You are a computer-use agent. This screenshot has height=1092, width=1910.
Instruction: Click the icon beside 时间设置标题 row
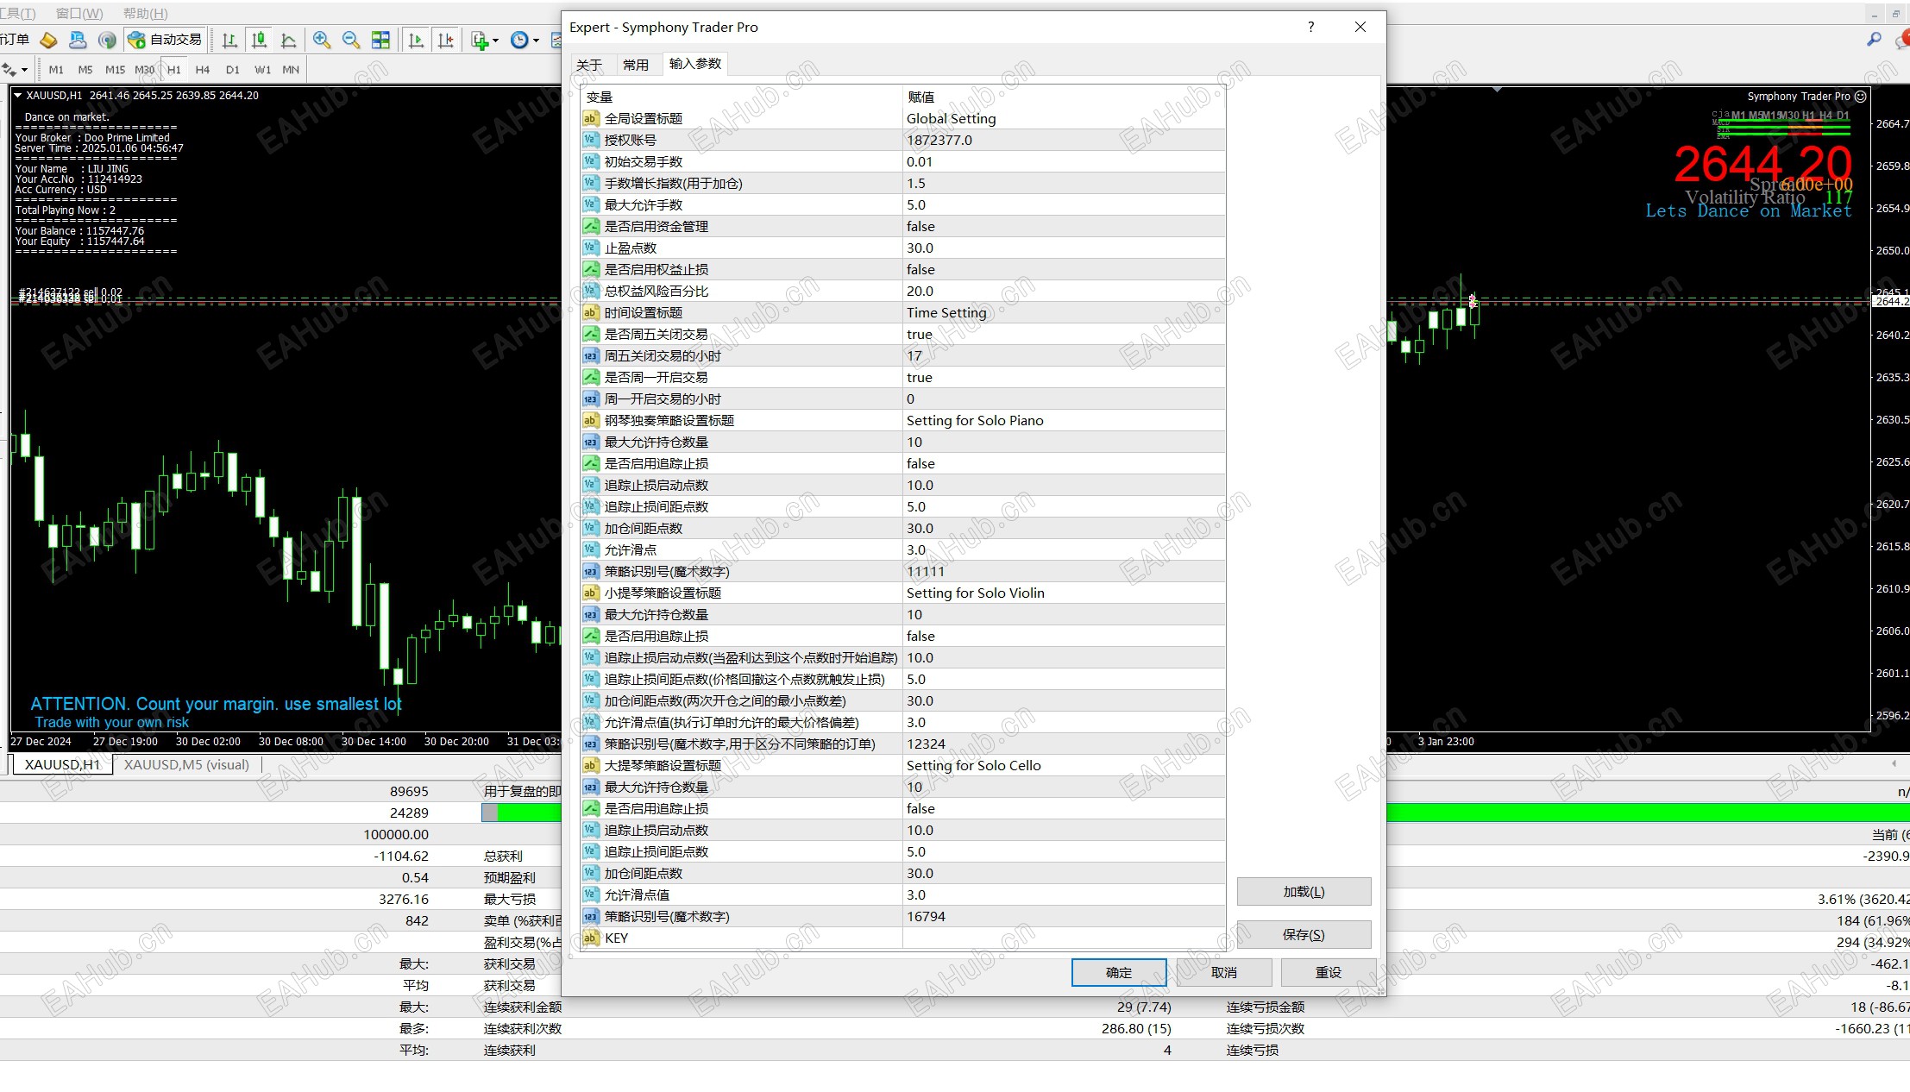click(591, 312)
